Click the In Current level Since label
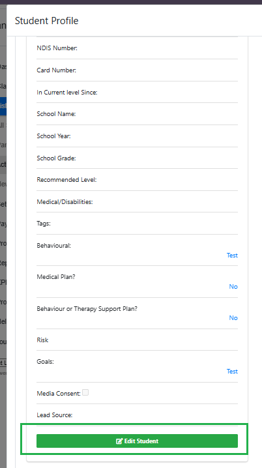 click(67, 92)
